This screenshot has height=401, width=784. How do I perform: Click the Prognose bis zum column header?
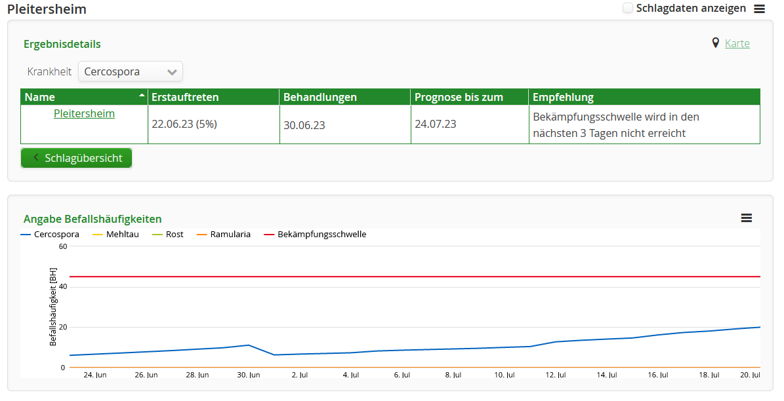pyautogui.click(x=457, y=96)
